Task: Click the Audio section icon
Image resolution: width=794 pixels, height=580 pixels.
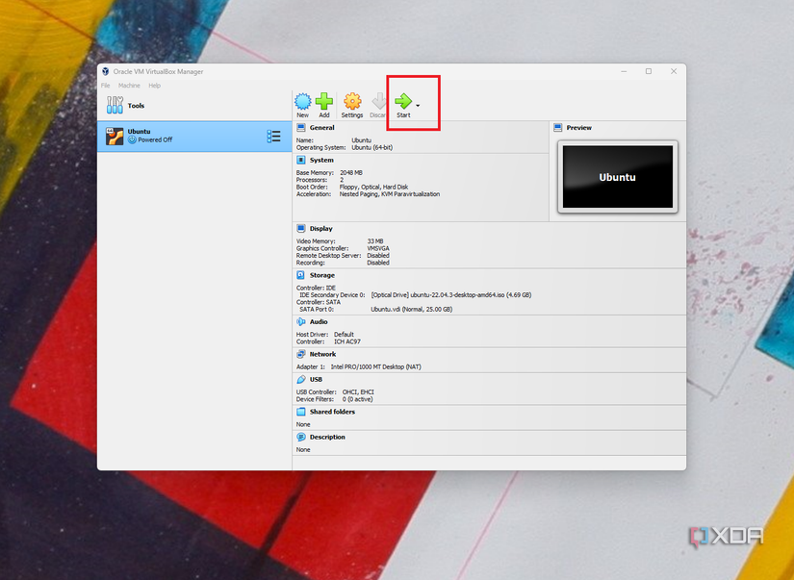Action: tap(303, 322)
